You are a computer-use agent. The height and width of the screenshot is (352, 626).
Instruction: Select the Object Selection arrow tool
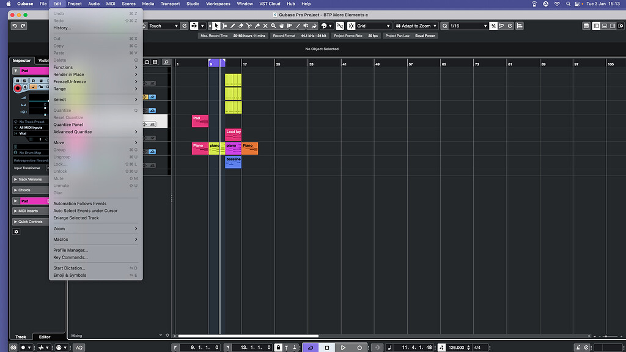tap(216, 26)
